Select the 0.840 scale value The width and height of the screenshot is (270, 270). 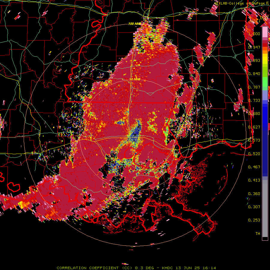pos(254,74)
